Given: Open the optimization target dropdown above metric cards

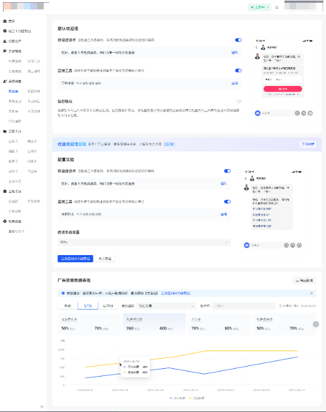Looking at the screenshot, I should pyautogui.click(x=166, y=306).
